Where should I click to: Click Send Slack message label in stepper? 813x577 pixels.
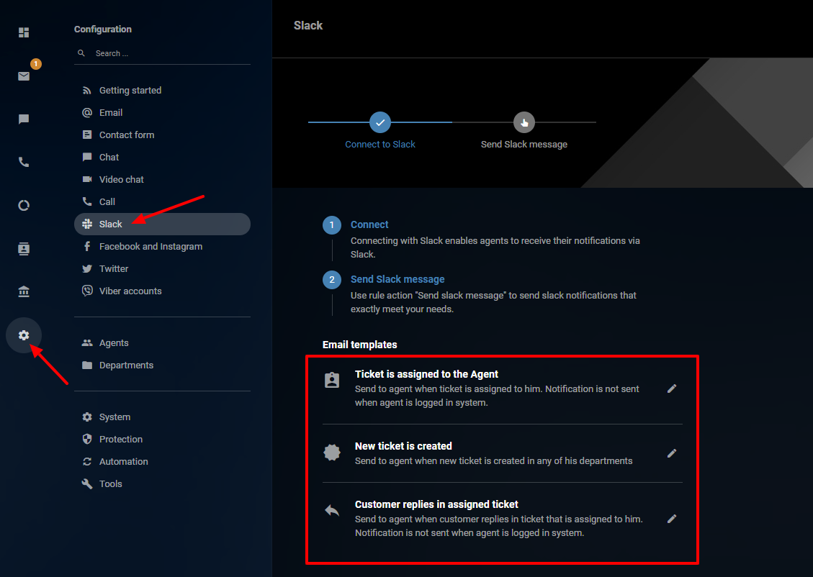[x=524, y=145]
